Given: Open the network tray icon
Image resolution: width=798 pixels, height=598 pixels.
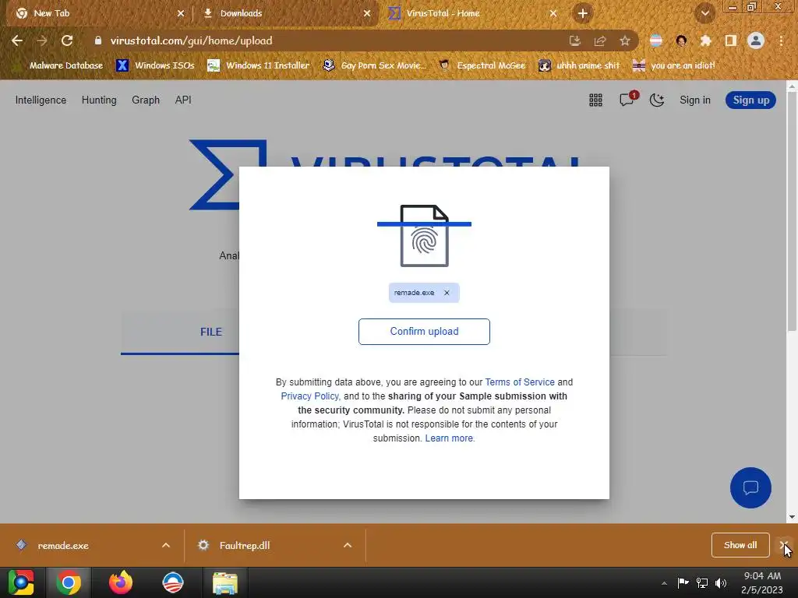Looking at the screenshot, I should click(702, 582).
